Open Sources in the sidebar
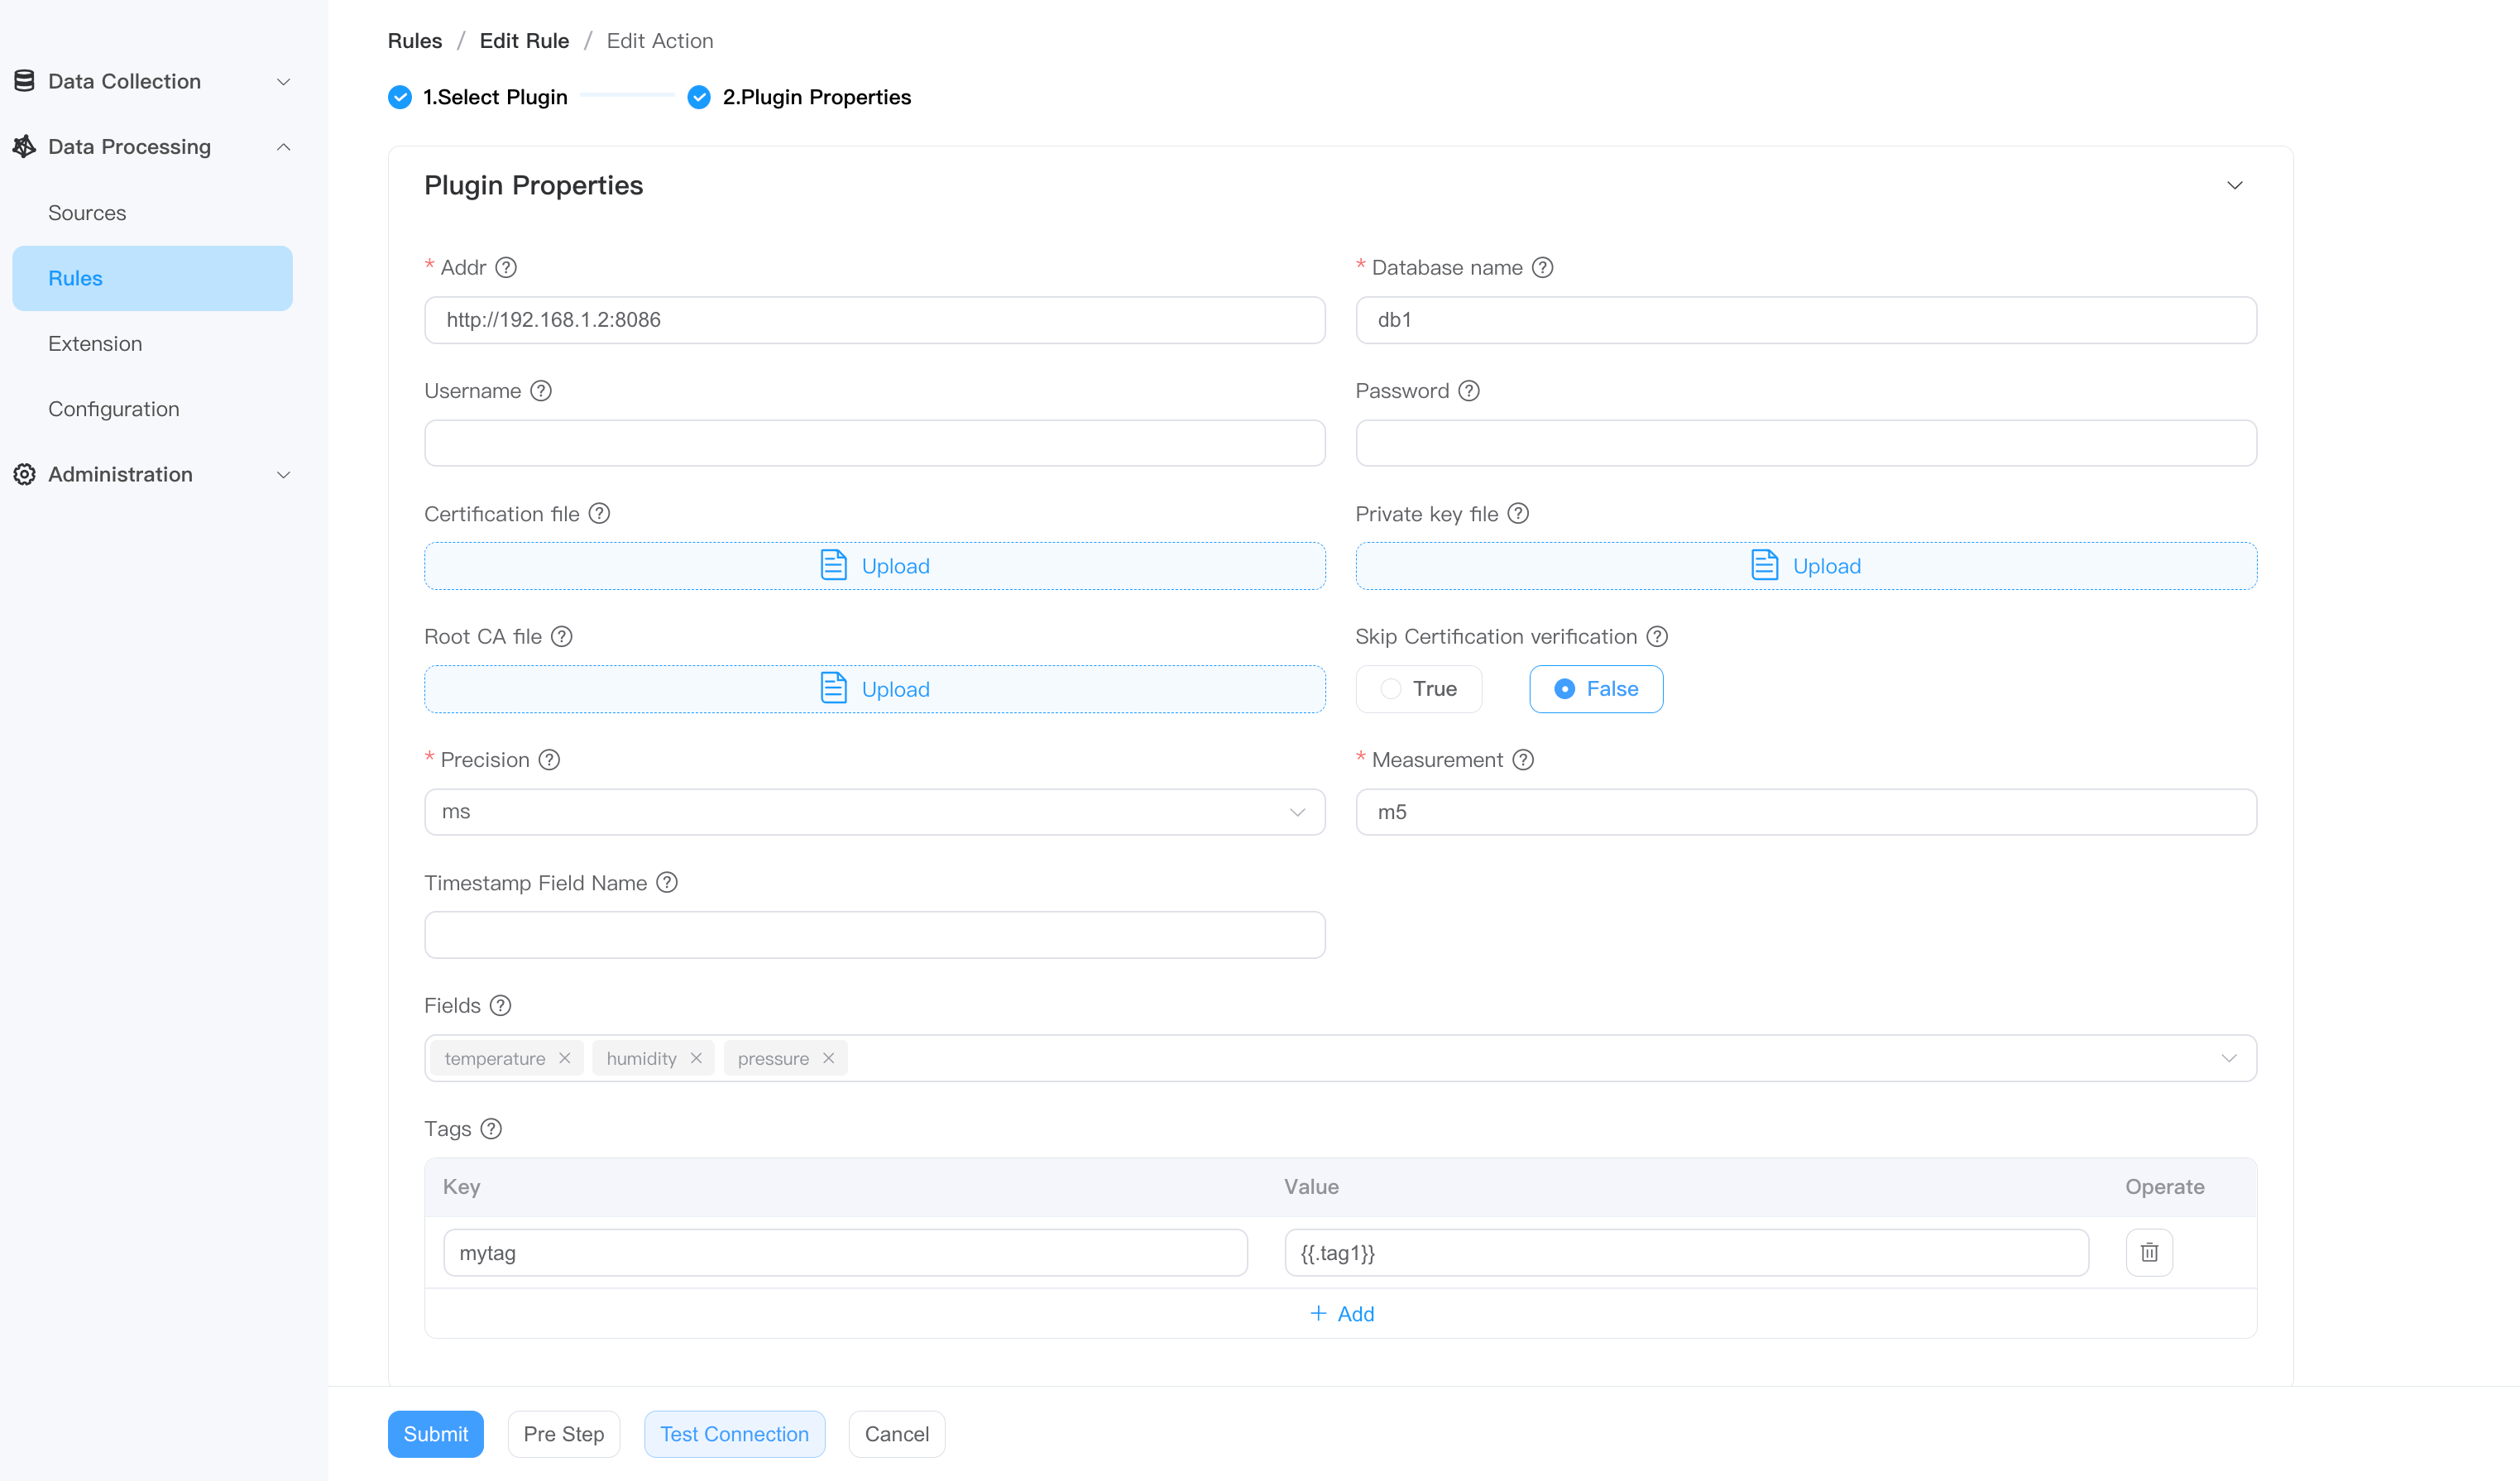Image resolution: width=2520 pixels, height=1481 pixels. click(x=87, y=212)
